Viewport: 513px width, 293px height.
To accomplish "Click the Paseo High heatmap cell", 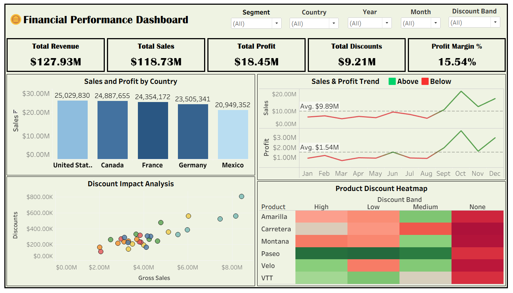I will 321,253.
